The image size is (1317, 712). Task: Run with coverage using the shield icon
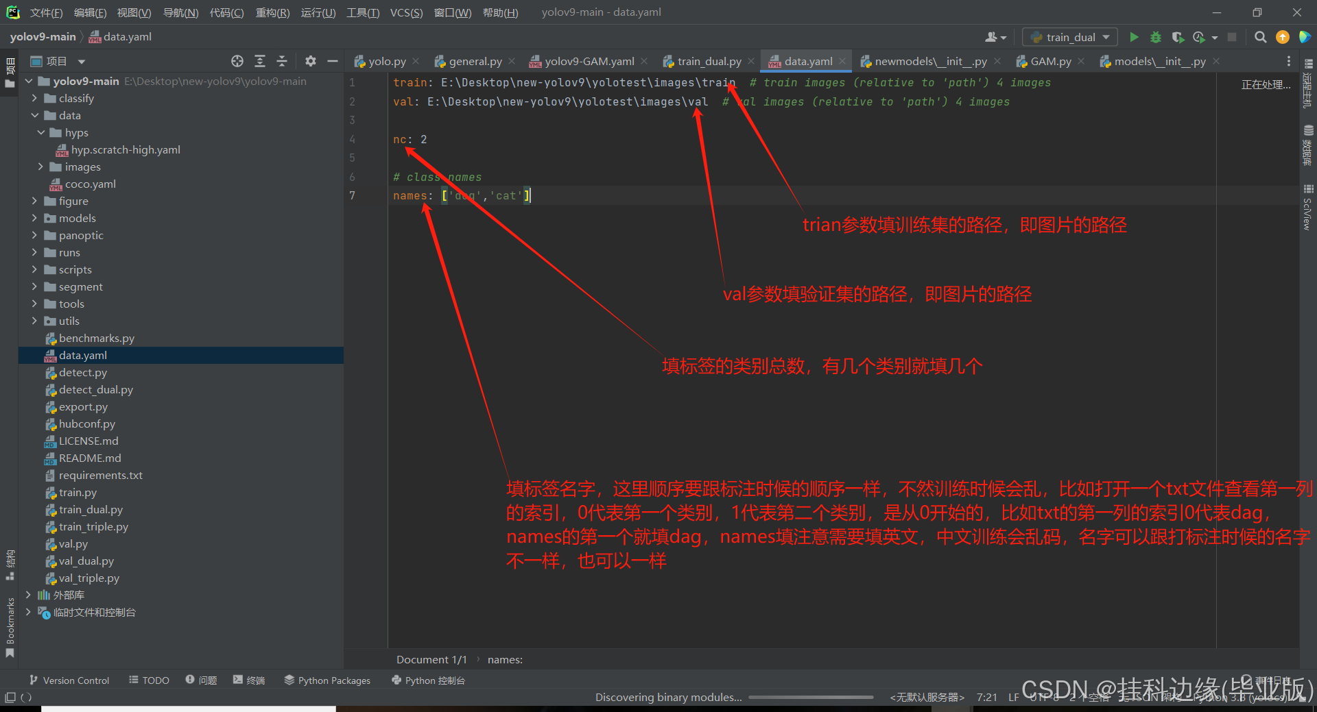[1178, 37]
